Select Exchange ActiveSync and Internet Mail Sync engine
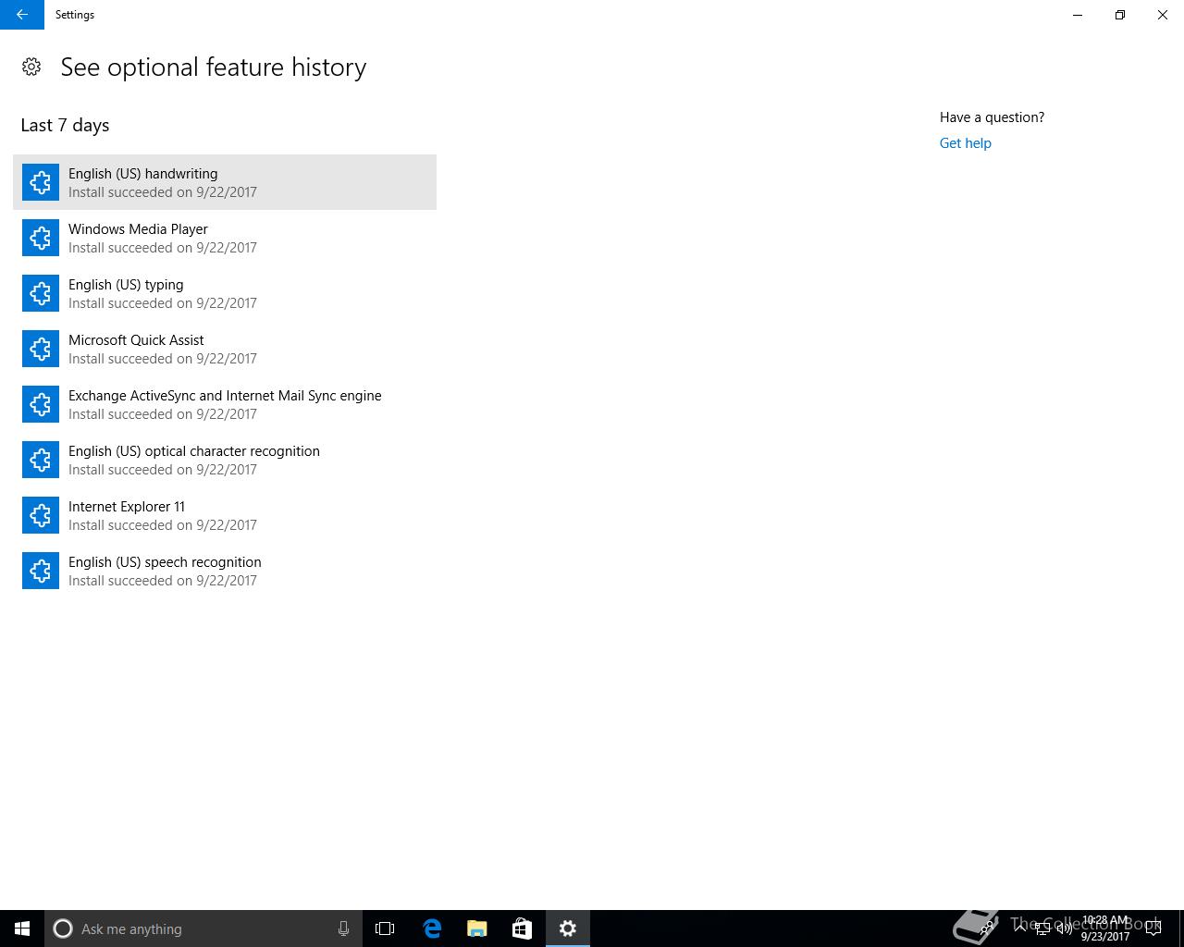Screen dimensions: 1184x947 [x=225, y=404]
